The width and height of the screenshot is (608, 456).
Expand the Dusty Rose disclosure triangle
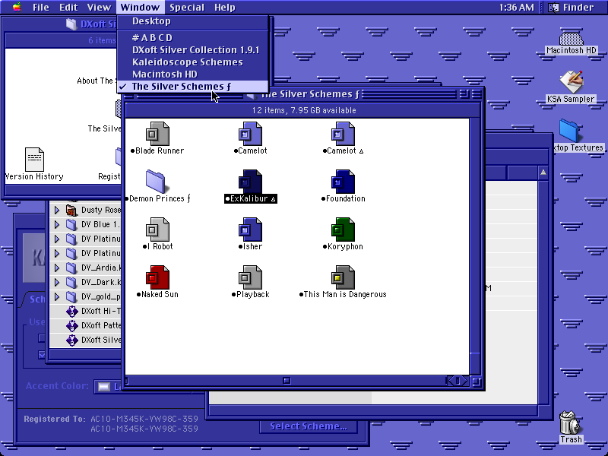click(56, 211)
